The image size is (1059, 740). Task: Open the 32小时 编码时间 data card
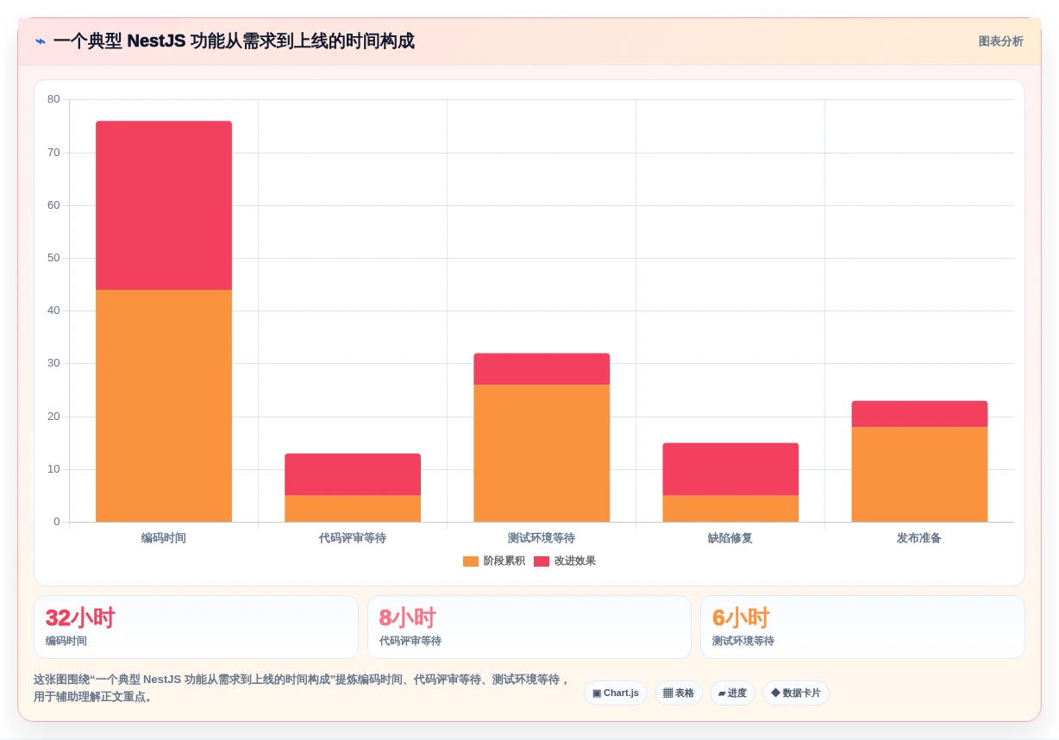coord(196,627)
